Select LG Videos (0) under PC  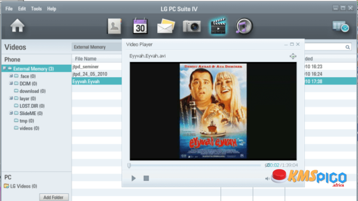pos(23,186)
